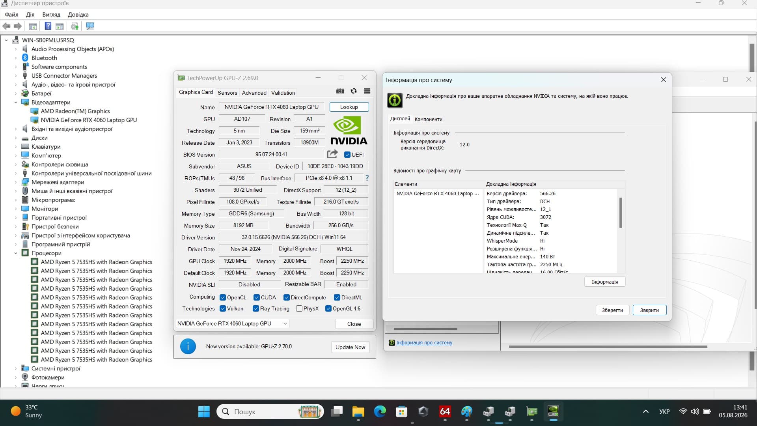Launch Microsoft Edge from the taskbar
Screen dimensions: 757x426
380,412
